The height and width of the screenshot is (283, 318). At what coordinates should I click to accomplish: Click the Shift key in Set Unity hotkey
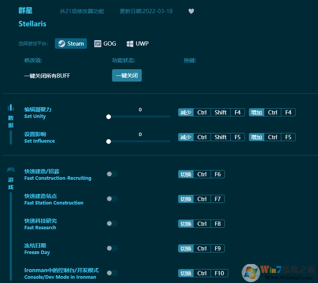[221, 113]
